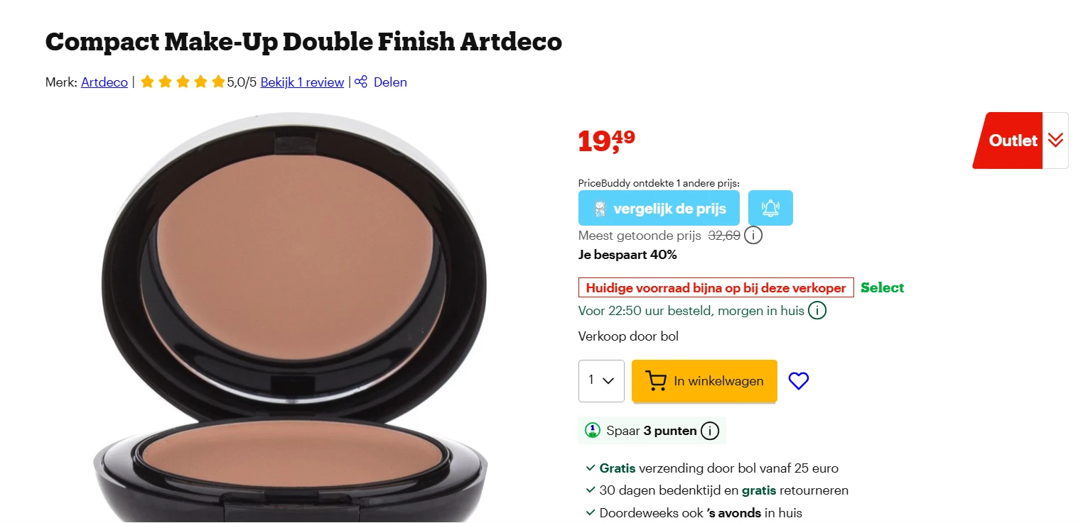Click the share icon before Delen

pos(361,82)
